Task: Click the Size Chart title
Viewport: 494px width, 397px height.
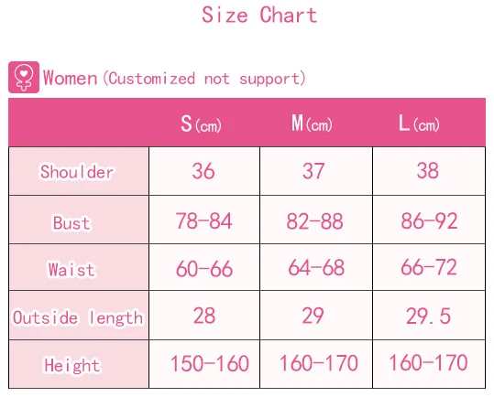Action: (x=259, y=15)
